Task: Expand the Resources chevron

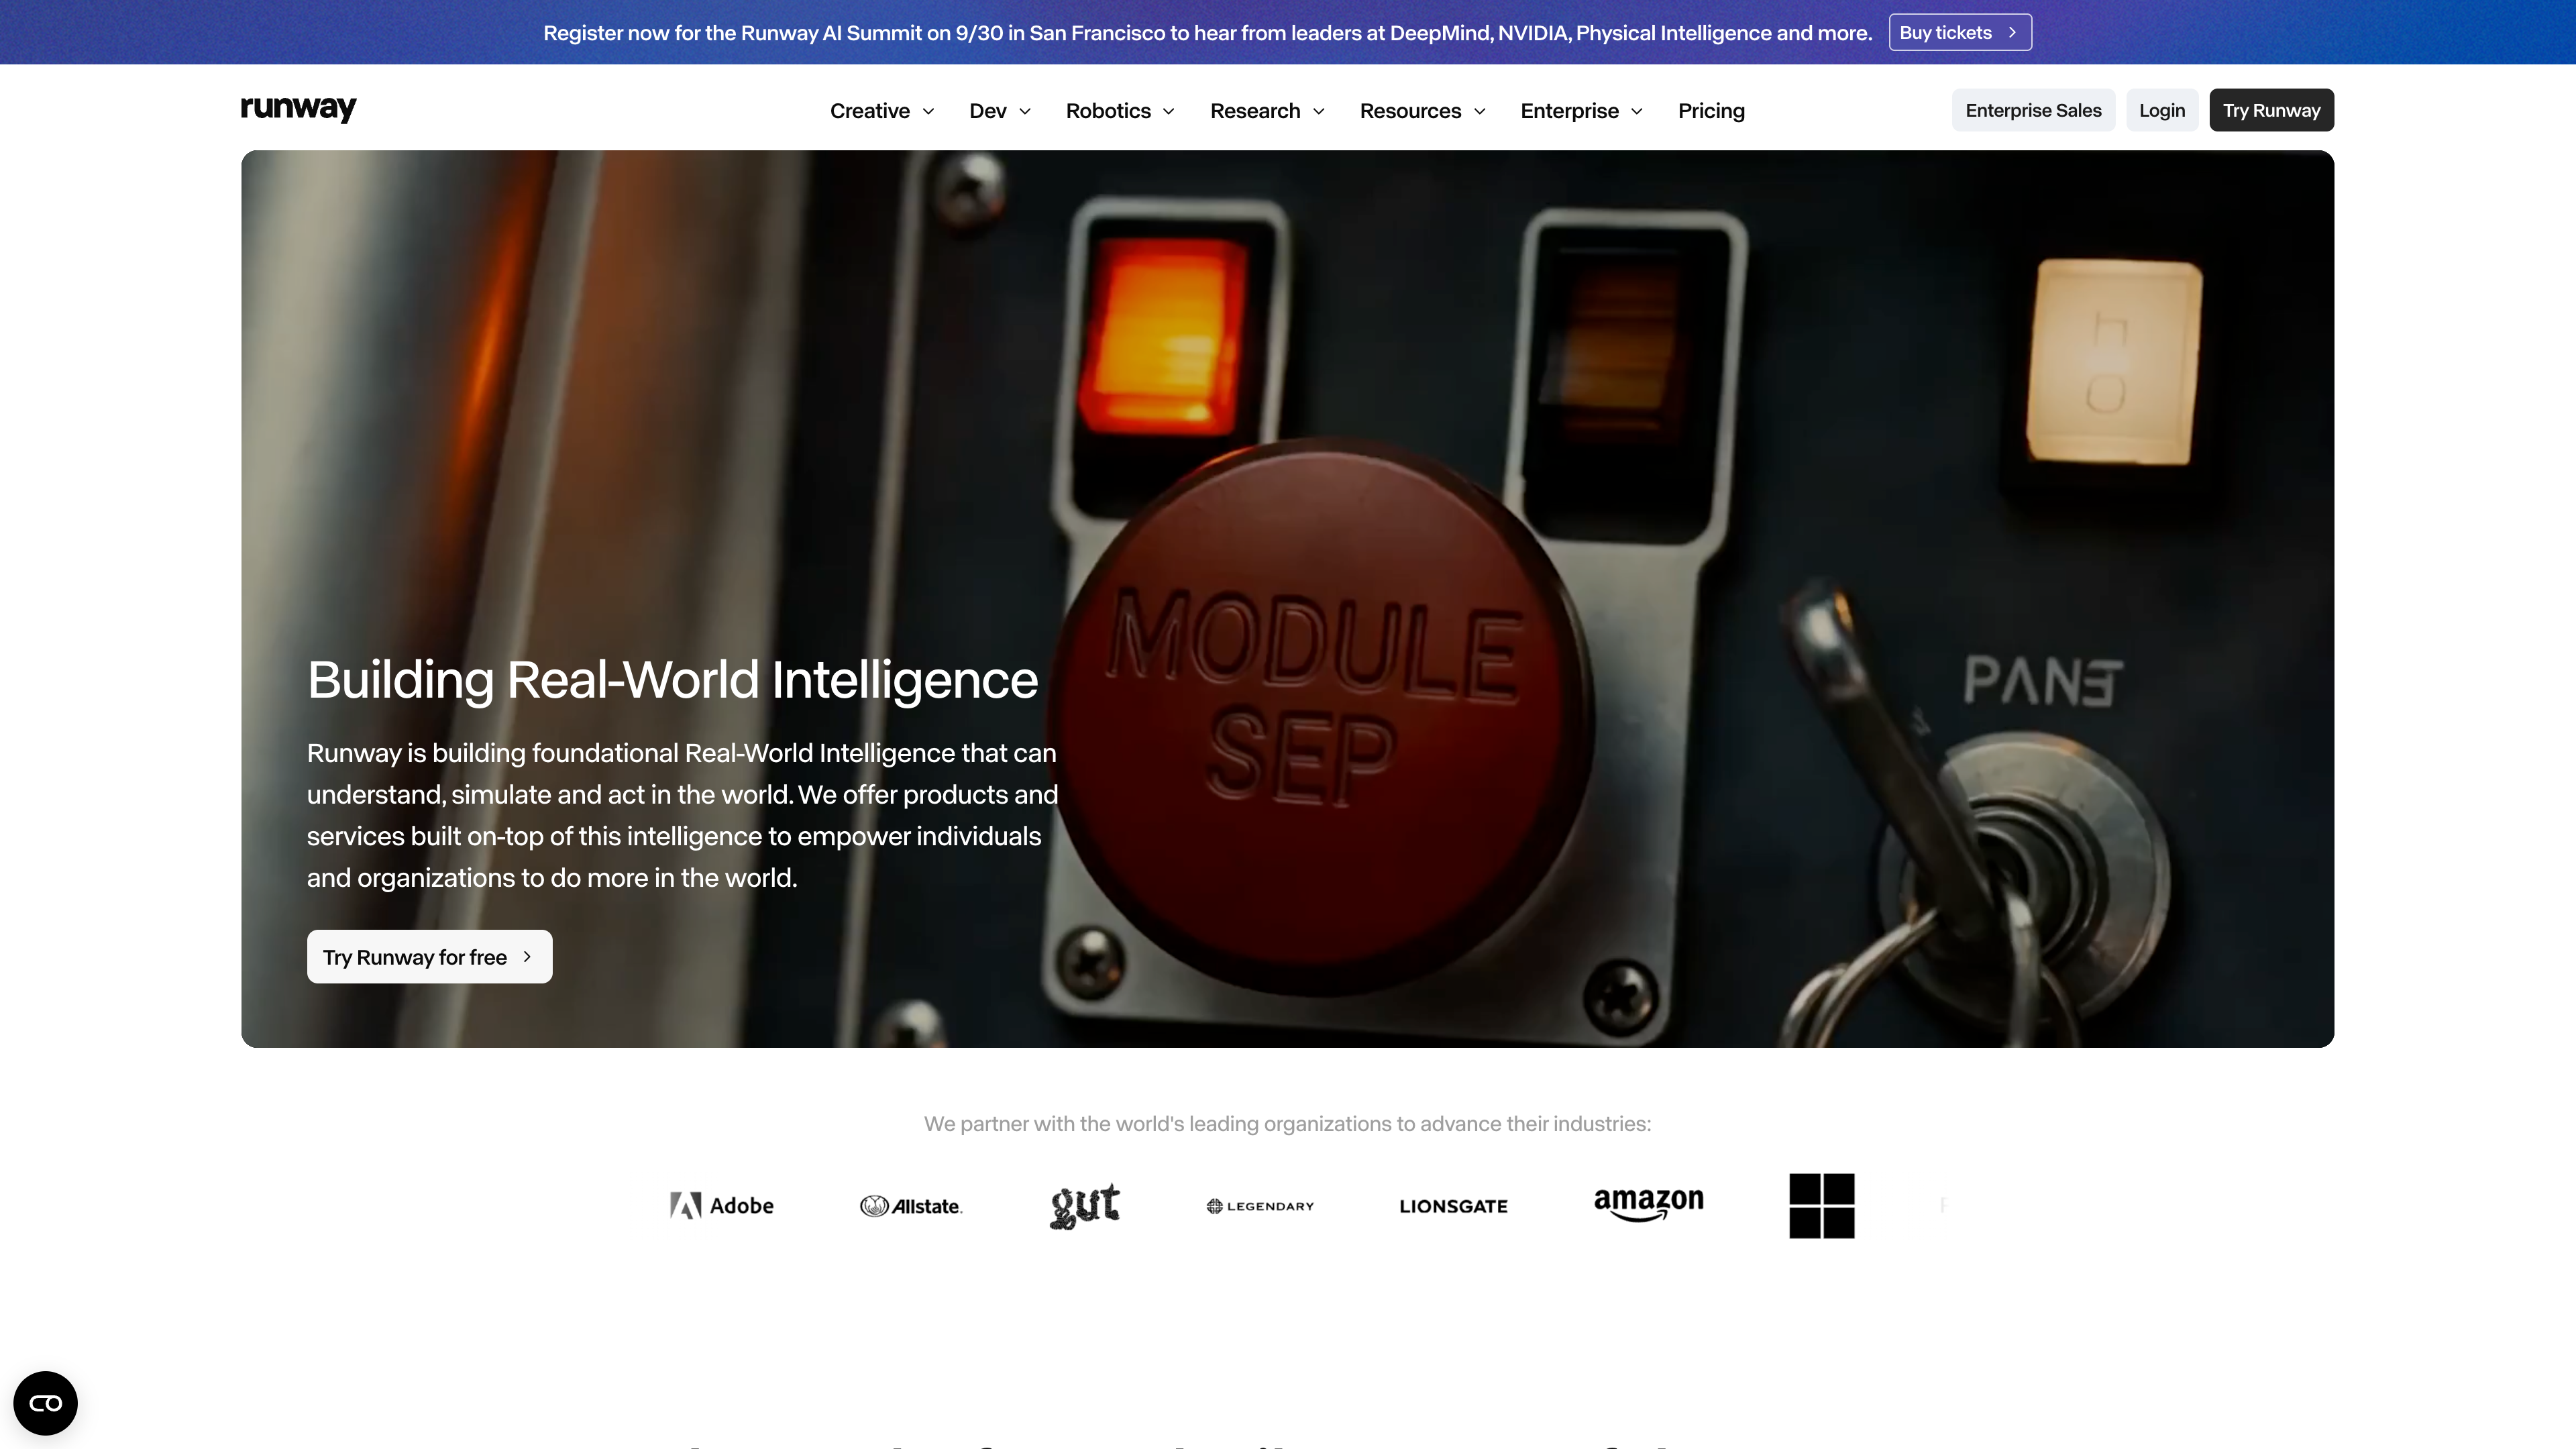Action: pos(1480,111)
